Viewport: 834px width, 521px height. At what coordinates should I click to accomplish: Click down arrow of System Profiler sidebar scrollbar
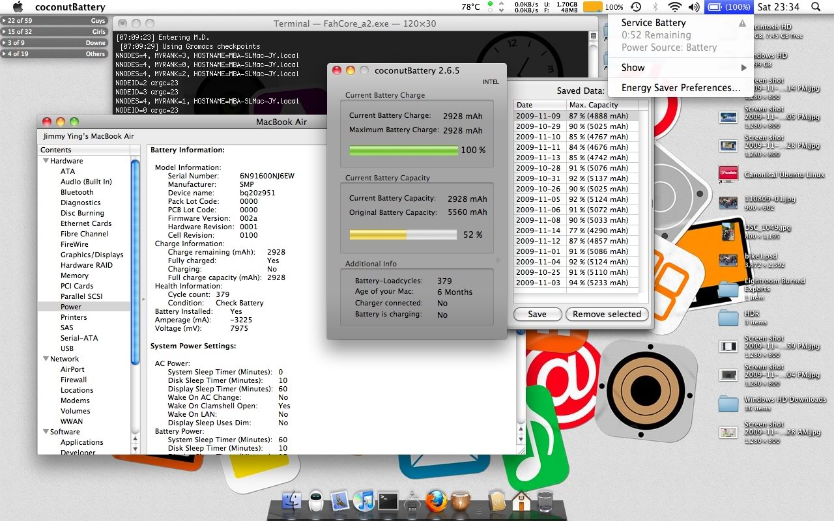click(x=135, y=448)
